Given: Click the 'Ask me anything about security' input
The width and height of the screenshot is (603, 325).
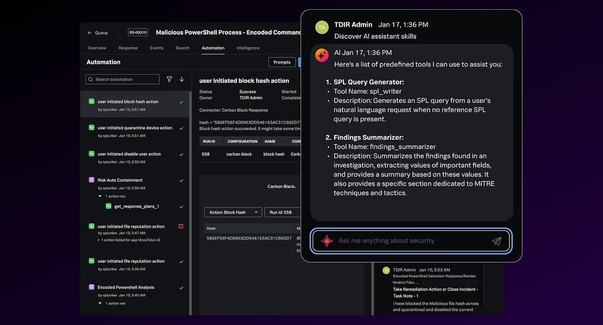Looking at the screenshot, I should pyautogui.click(x=407, y=241).
